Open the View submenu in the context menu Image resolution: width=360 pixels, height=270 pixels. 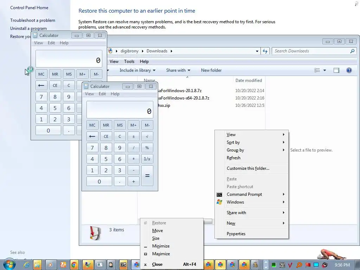pos(252,135)
